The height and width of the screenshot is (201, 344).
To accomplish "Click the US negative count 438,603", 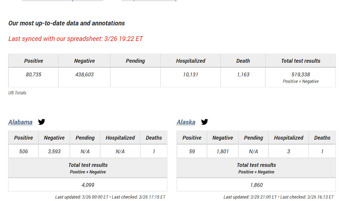I will (84, 74).
